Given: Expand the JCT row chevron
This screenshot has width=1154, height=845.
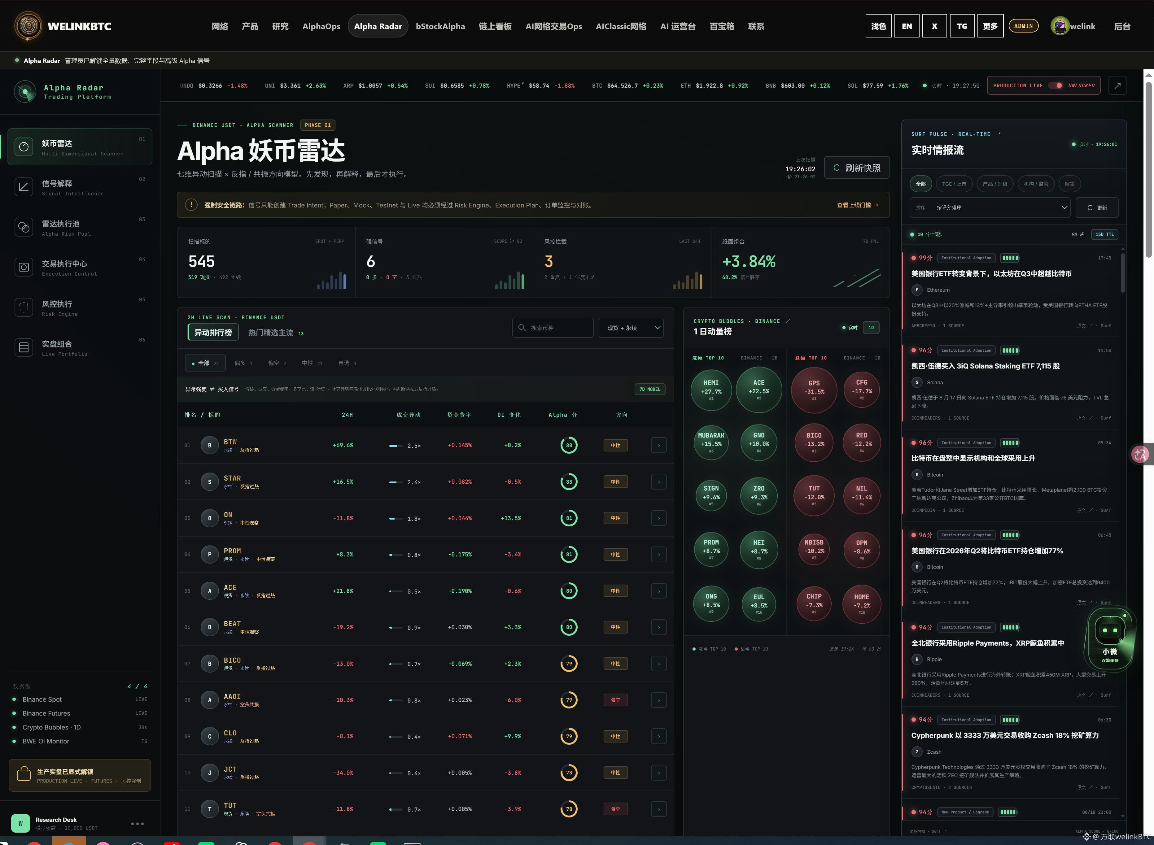Looking at the screenshot, I should click(x=659, y=773).
